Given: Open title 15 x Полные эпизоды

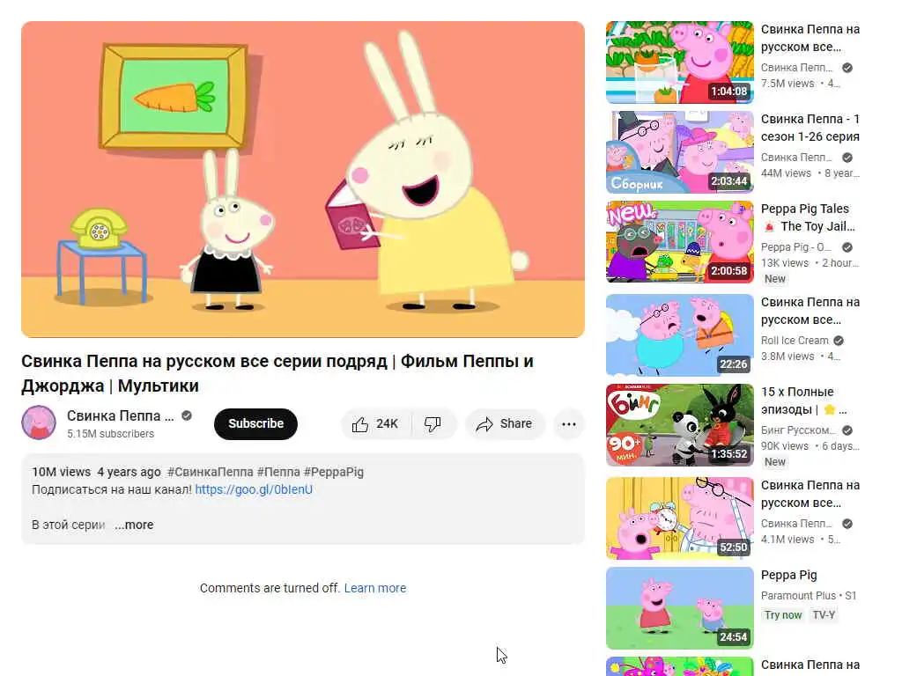Looking at the screenshot, I should point(803,400).
